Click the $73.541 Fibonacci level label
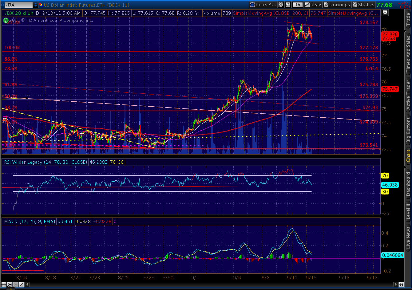 [x=369, y=145]
